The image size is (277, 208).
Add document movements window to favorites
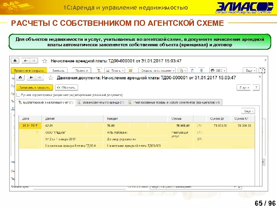click(51, 78)
